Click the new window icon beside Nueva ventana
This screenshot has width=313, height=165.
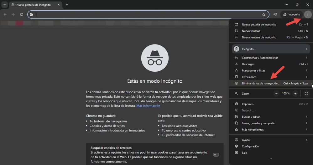[236, 31]
